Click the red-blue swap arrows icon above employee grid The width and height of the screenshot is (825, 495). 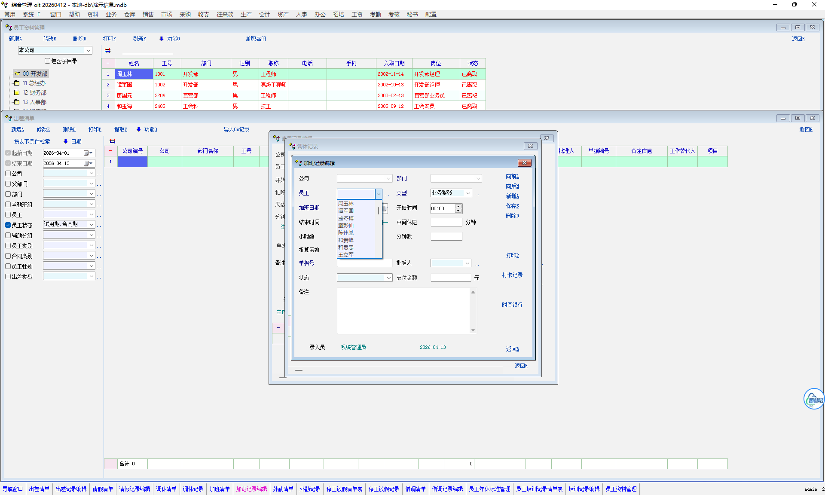pos(108,51)
